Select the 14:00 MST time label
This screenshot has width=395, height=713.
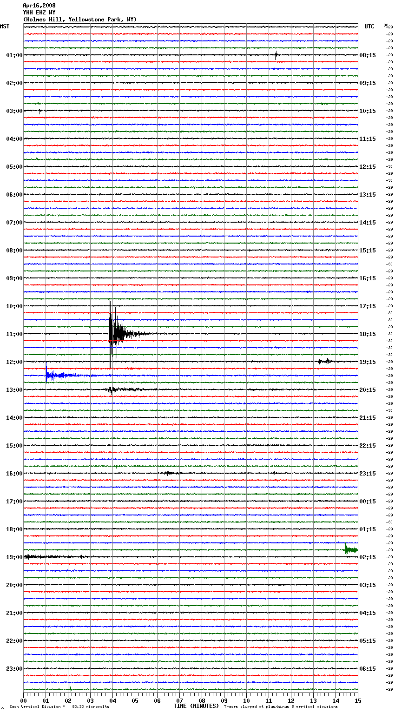(14, 418)
